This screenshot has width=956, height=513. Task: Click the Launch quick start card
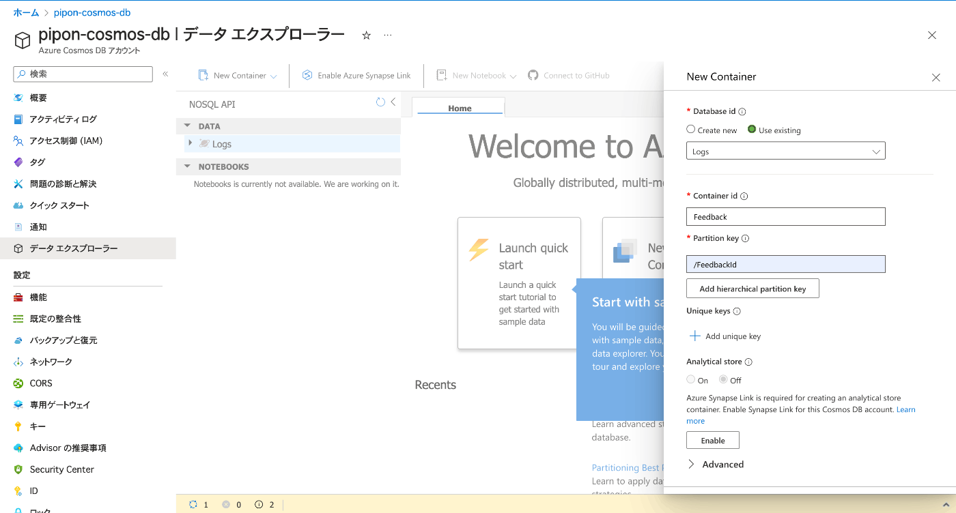pyautogui.click(x=519, y=283)
